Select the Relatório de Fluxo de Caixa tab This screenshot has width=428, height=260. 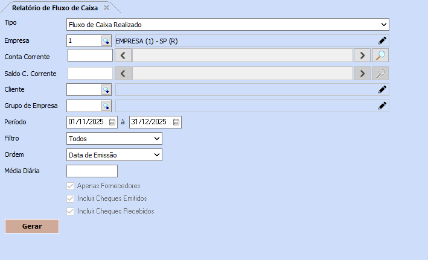55,7
